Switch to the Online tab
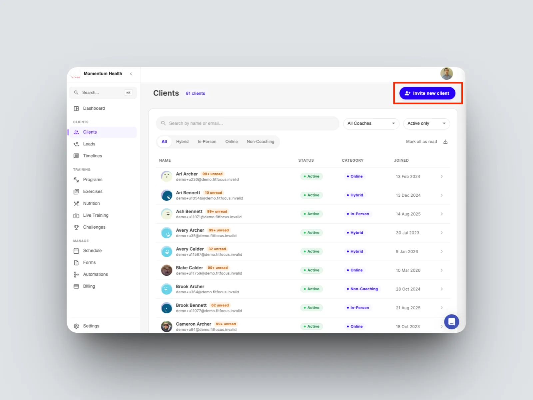533x400 pixels. [232, 142]
